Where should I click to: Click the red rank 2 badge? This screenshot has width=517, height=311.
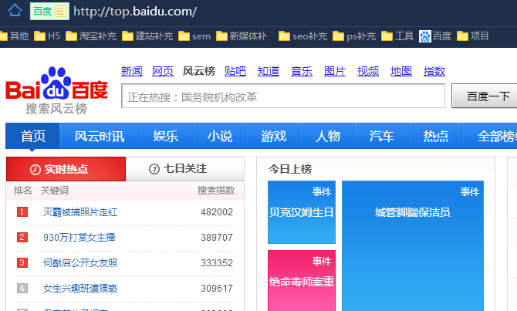coord(22,237)
